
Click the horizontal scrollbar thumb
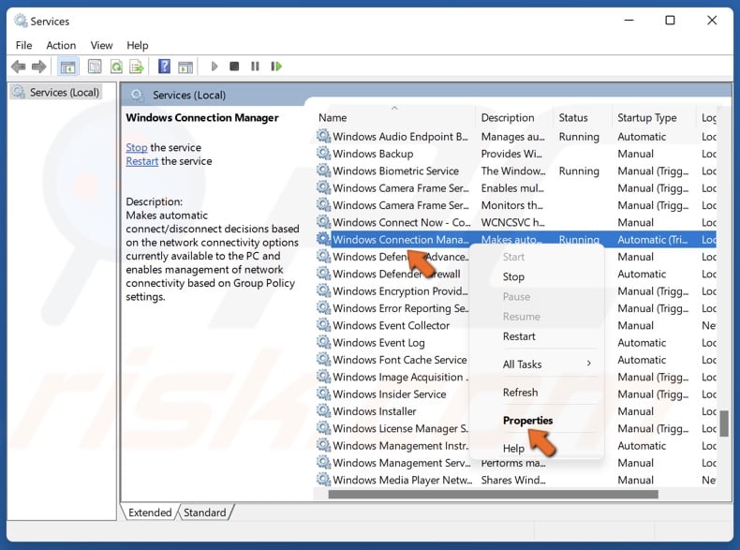pyautogui.click(x=493, y=495)
